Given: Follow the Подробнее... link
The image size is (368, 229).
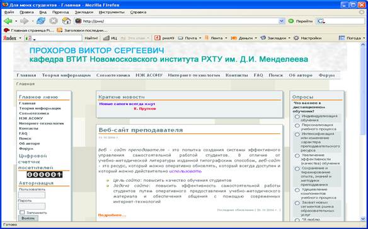Looking at the screenshot, I should pos(112,215).
